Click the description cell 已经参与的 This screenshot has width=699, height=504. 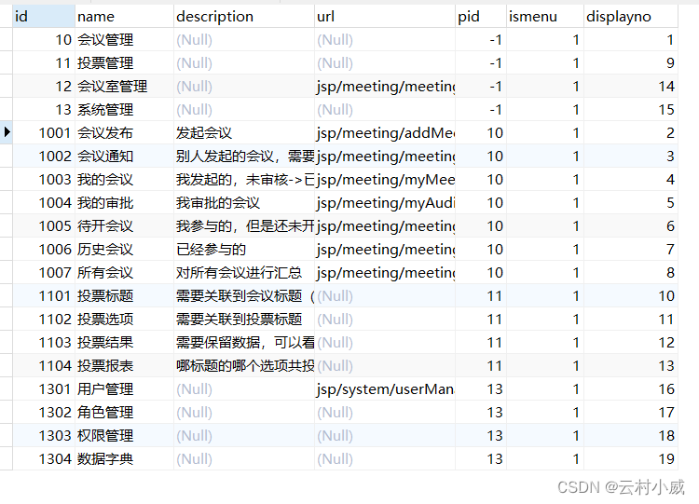tap(244, 249)
